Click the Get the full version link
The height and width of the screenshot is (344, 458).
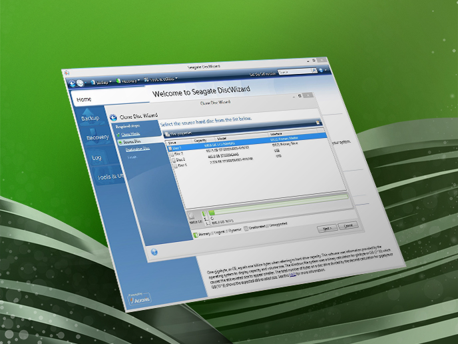point(262,74)
